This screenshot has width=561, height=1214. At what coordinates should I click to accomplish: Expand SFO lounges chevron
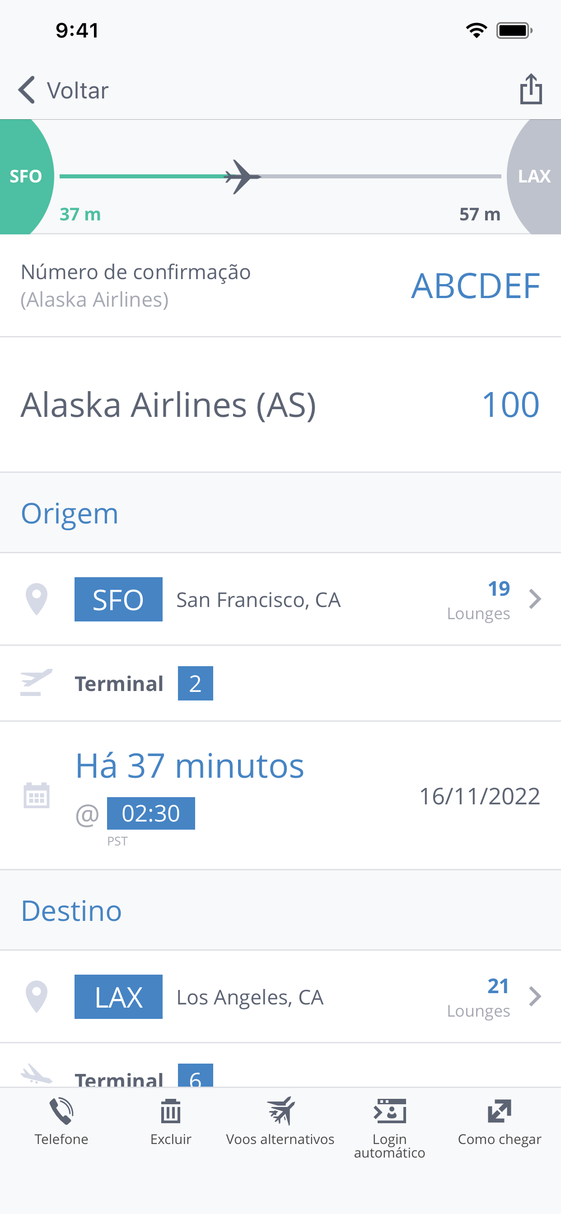coord(535,599)
